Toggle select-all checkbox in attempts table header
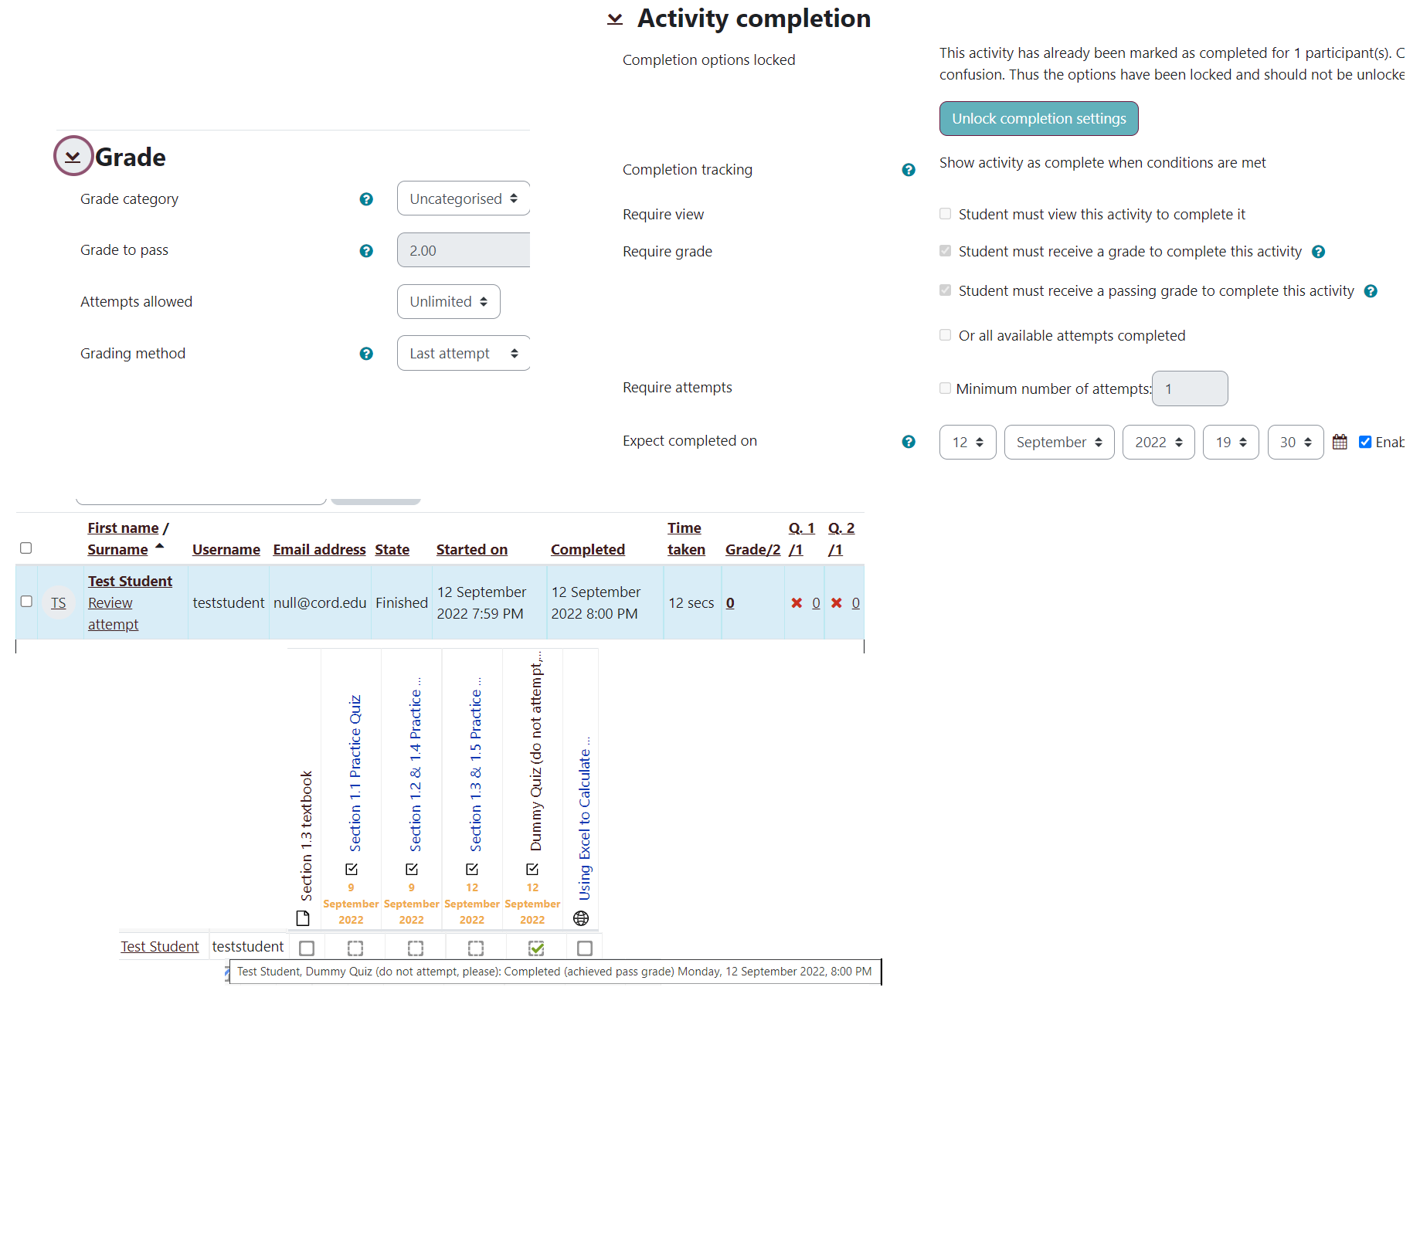The image size is (1420, 1245). coord(25,548)
